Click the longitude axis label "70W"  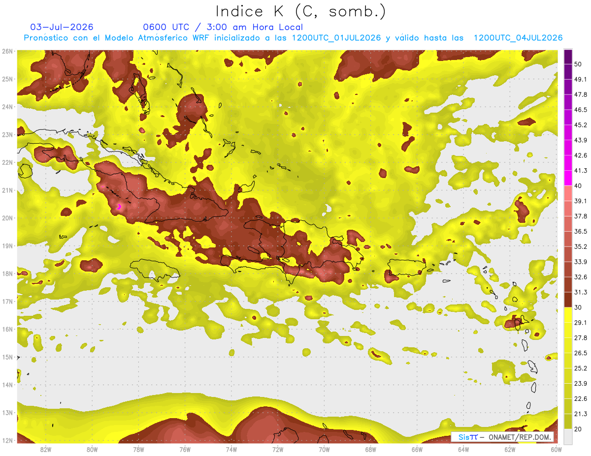pyautogui.click(x=324, y=449)
